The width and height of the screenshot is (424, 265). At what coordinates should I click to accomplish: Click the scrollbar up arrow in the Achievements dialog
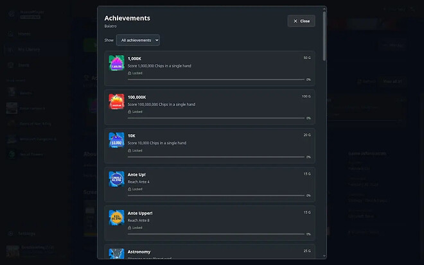[x=324, y=9]
